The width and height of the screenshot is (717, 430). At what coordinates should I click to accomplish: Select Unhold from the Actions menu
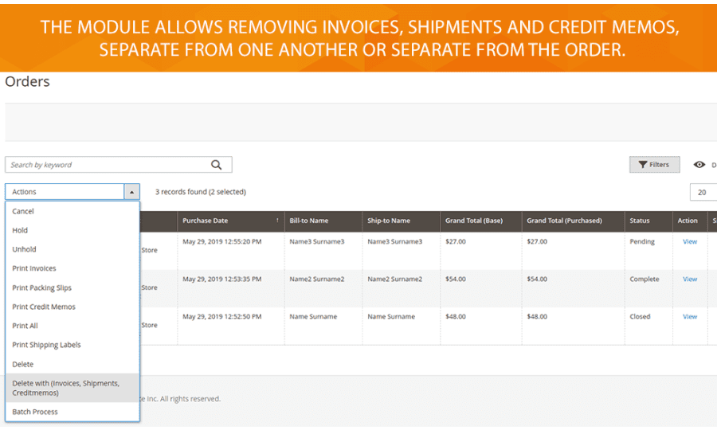point(24,249)
